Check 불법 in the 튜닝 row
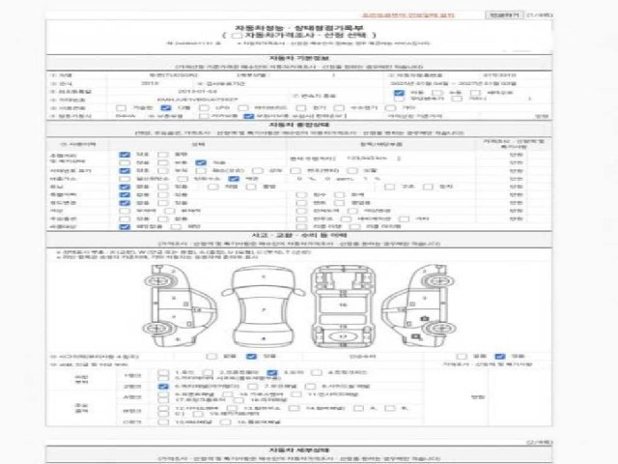This screenshot has width=618, height=464. (251, 187)
